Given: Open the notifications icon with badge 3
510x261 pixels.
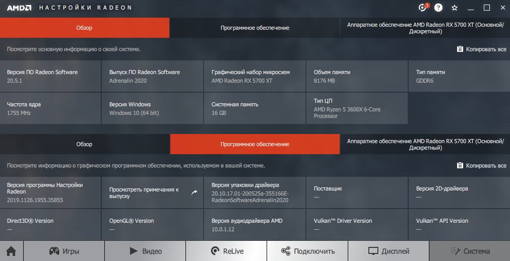Looking at the screenshot, I should click(x=423, y=8).
